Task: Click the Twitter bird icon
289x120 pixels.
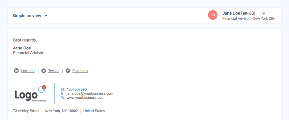Action: click(44, 71)
